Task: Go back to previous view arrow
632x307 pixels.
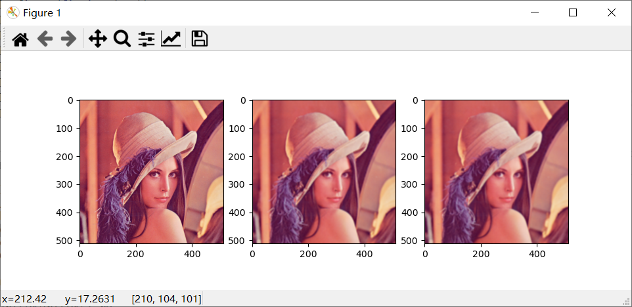Action: pos(45,39)
